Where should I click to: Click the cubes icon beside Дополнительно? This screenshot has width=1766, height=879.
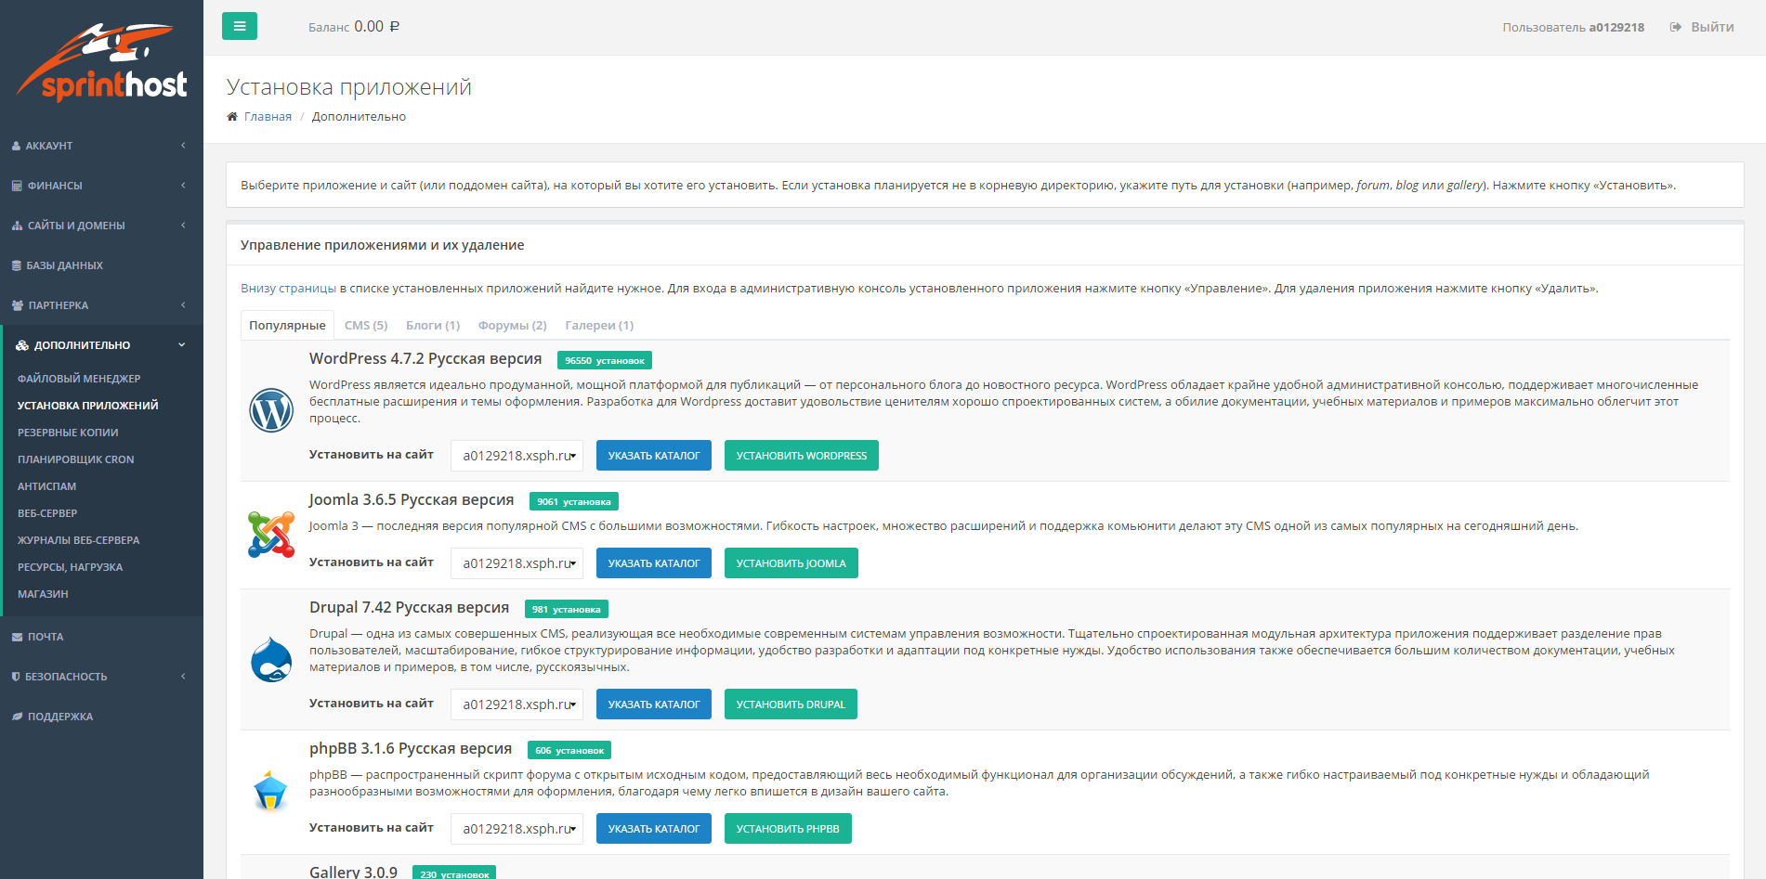click(x=22, y=345)
